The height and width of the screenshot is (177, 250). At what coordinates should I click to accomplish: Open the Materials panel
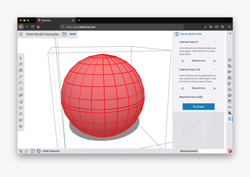click(x=230, y=83)
